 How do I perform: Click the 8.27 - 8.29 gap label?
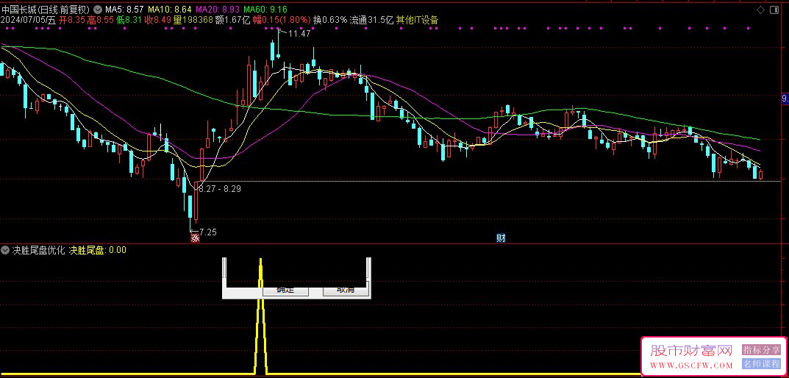point(220,189)
